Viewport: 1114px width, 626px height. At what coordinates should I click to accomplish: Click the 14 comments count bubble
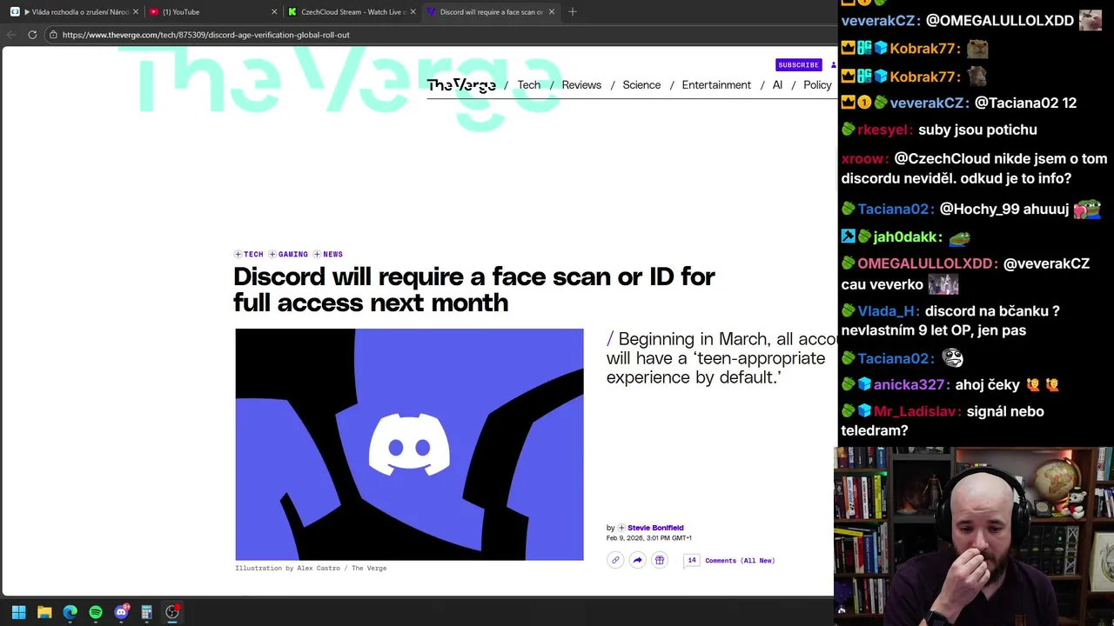pos(692,561)
